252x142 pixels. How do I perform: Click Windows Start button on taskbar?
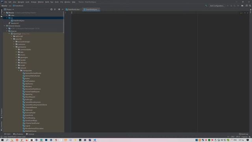tap(2, 140)
